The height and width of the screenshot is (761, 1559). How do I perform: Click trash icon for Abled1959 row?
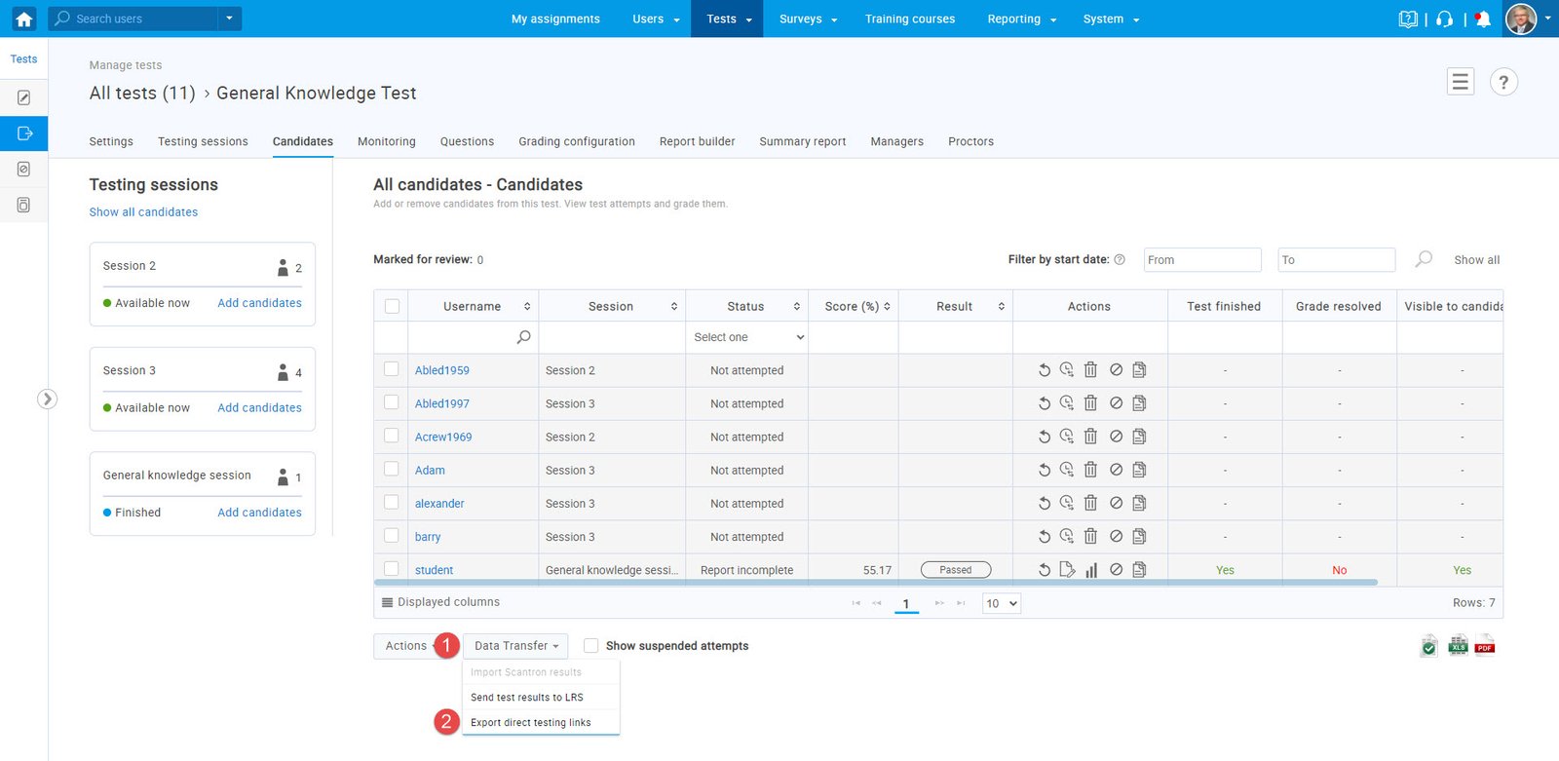pyautogui.click(x=1090, y=370)
